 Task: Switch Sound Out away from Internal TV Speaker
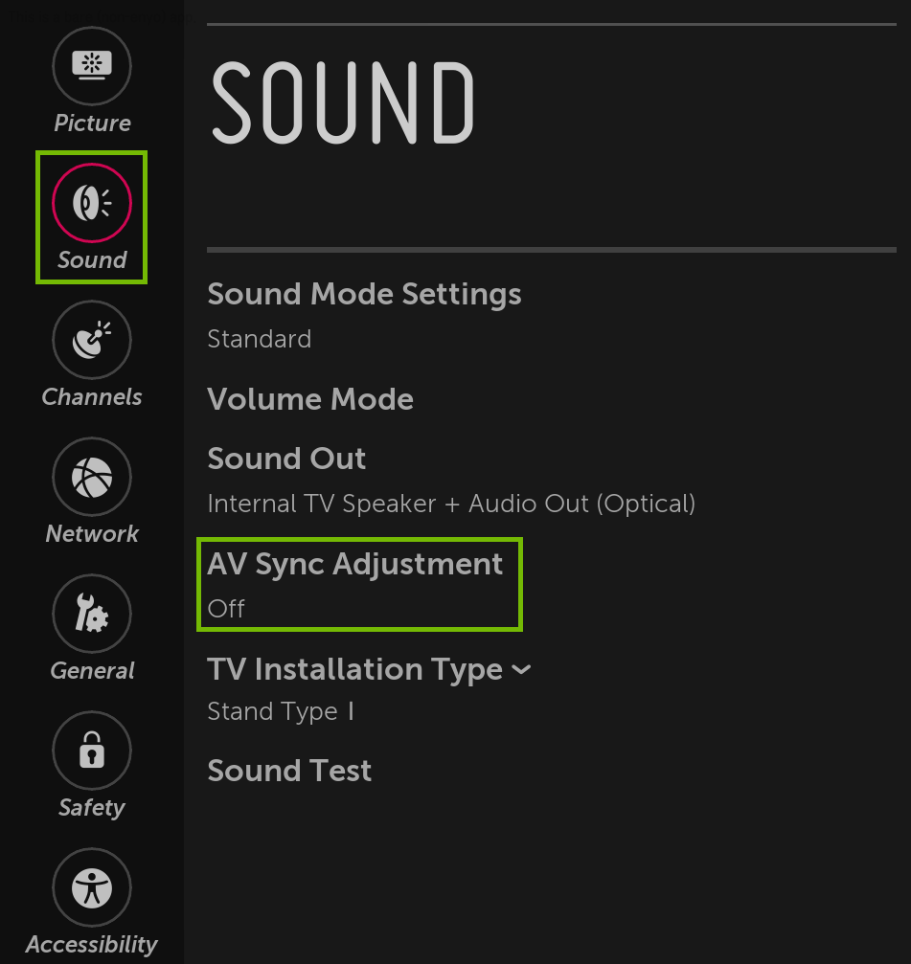tap(286, 459)
